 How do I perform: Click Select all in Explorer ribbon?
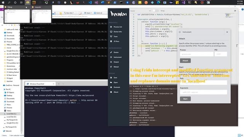click(x=98, y=13)
